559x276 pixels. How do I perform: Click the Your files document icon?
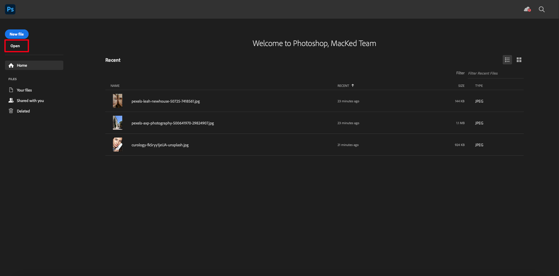point(11,90)
